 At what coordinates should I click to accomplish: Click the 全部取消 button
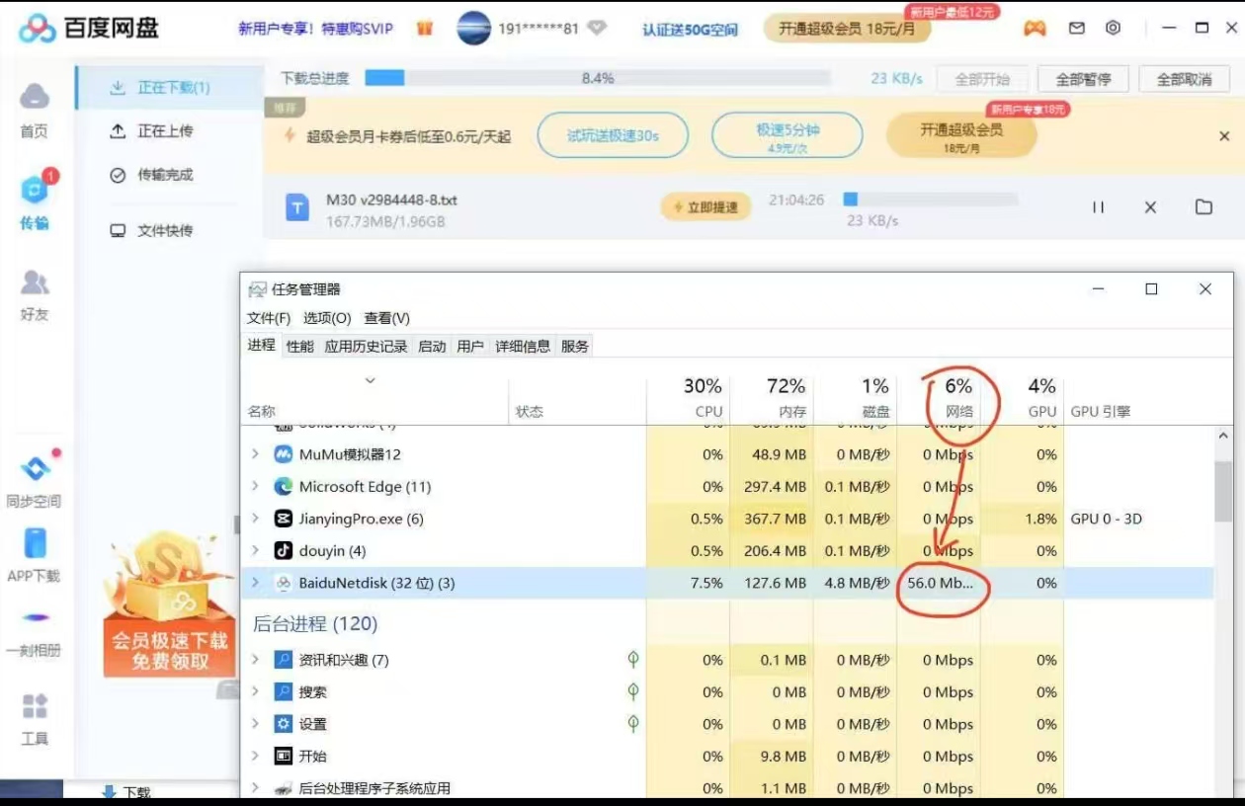1184,79
